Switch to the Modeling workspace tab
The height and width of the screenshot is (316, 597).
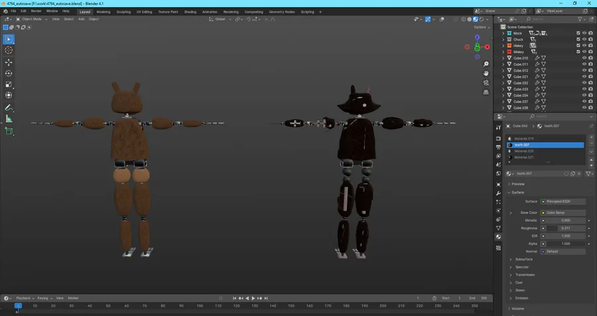[x=103, y=12]
